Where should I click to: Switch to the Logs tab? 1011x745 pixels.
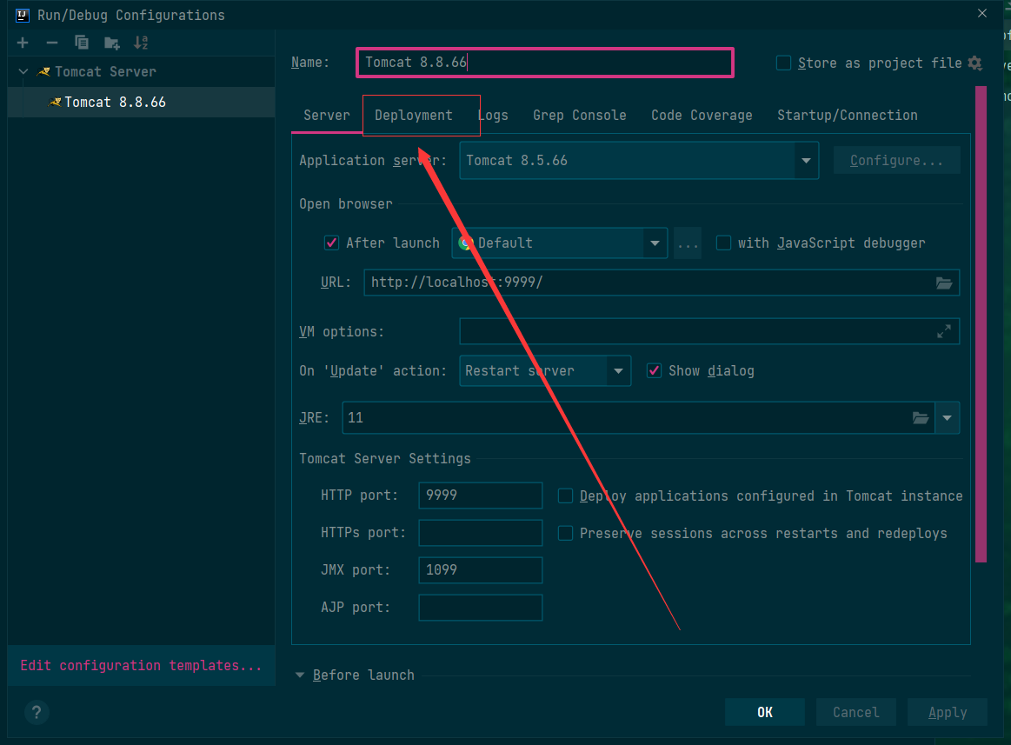point(493,116)
